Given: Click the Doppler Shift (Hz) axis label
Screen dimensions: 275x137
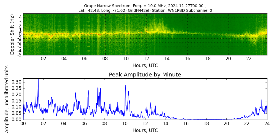Looking at the screenshot, I should click(x=12, y=34).
